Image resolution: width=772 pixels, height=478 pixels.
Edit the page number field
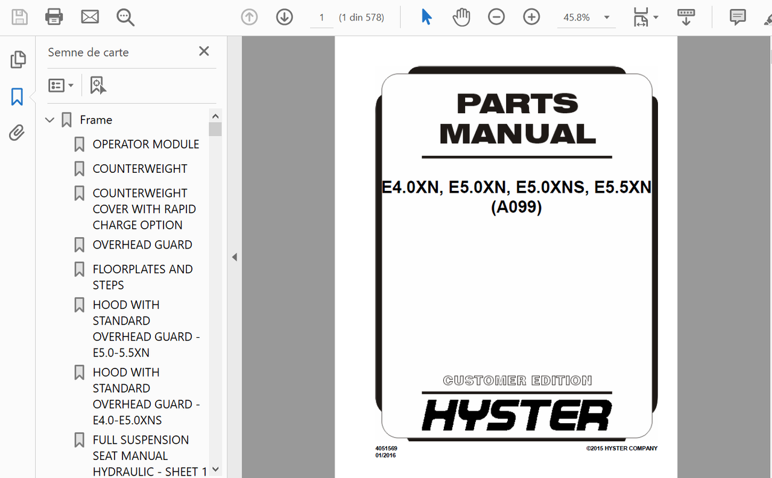click(322, 18)
